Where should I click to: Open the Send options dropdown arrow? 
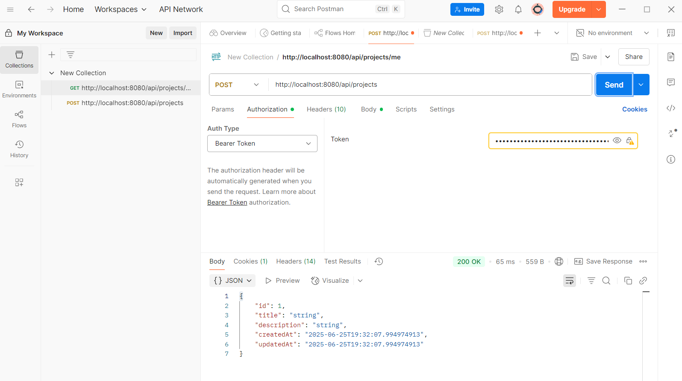pos(641,85)
